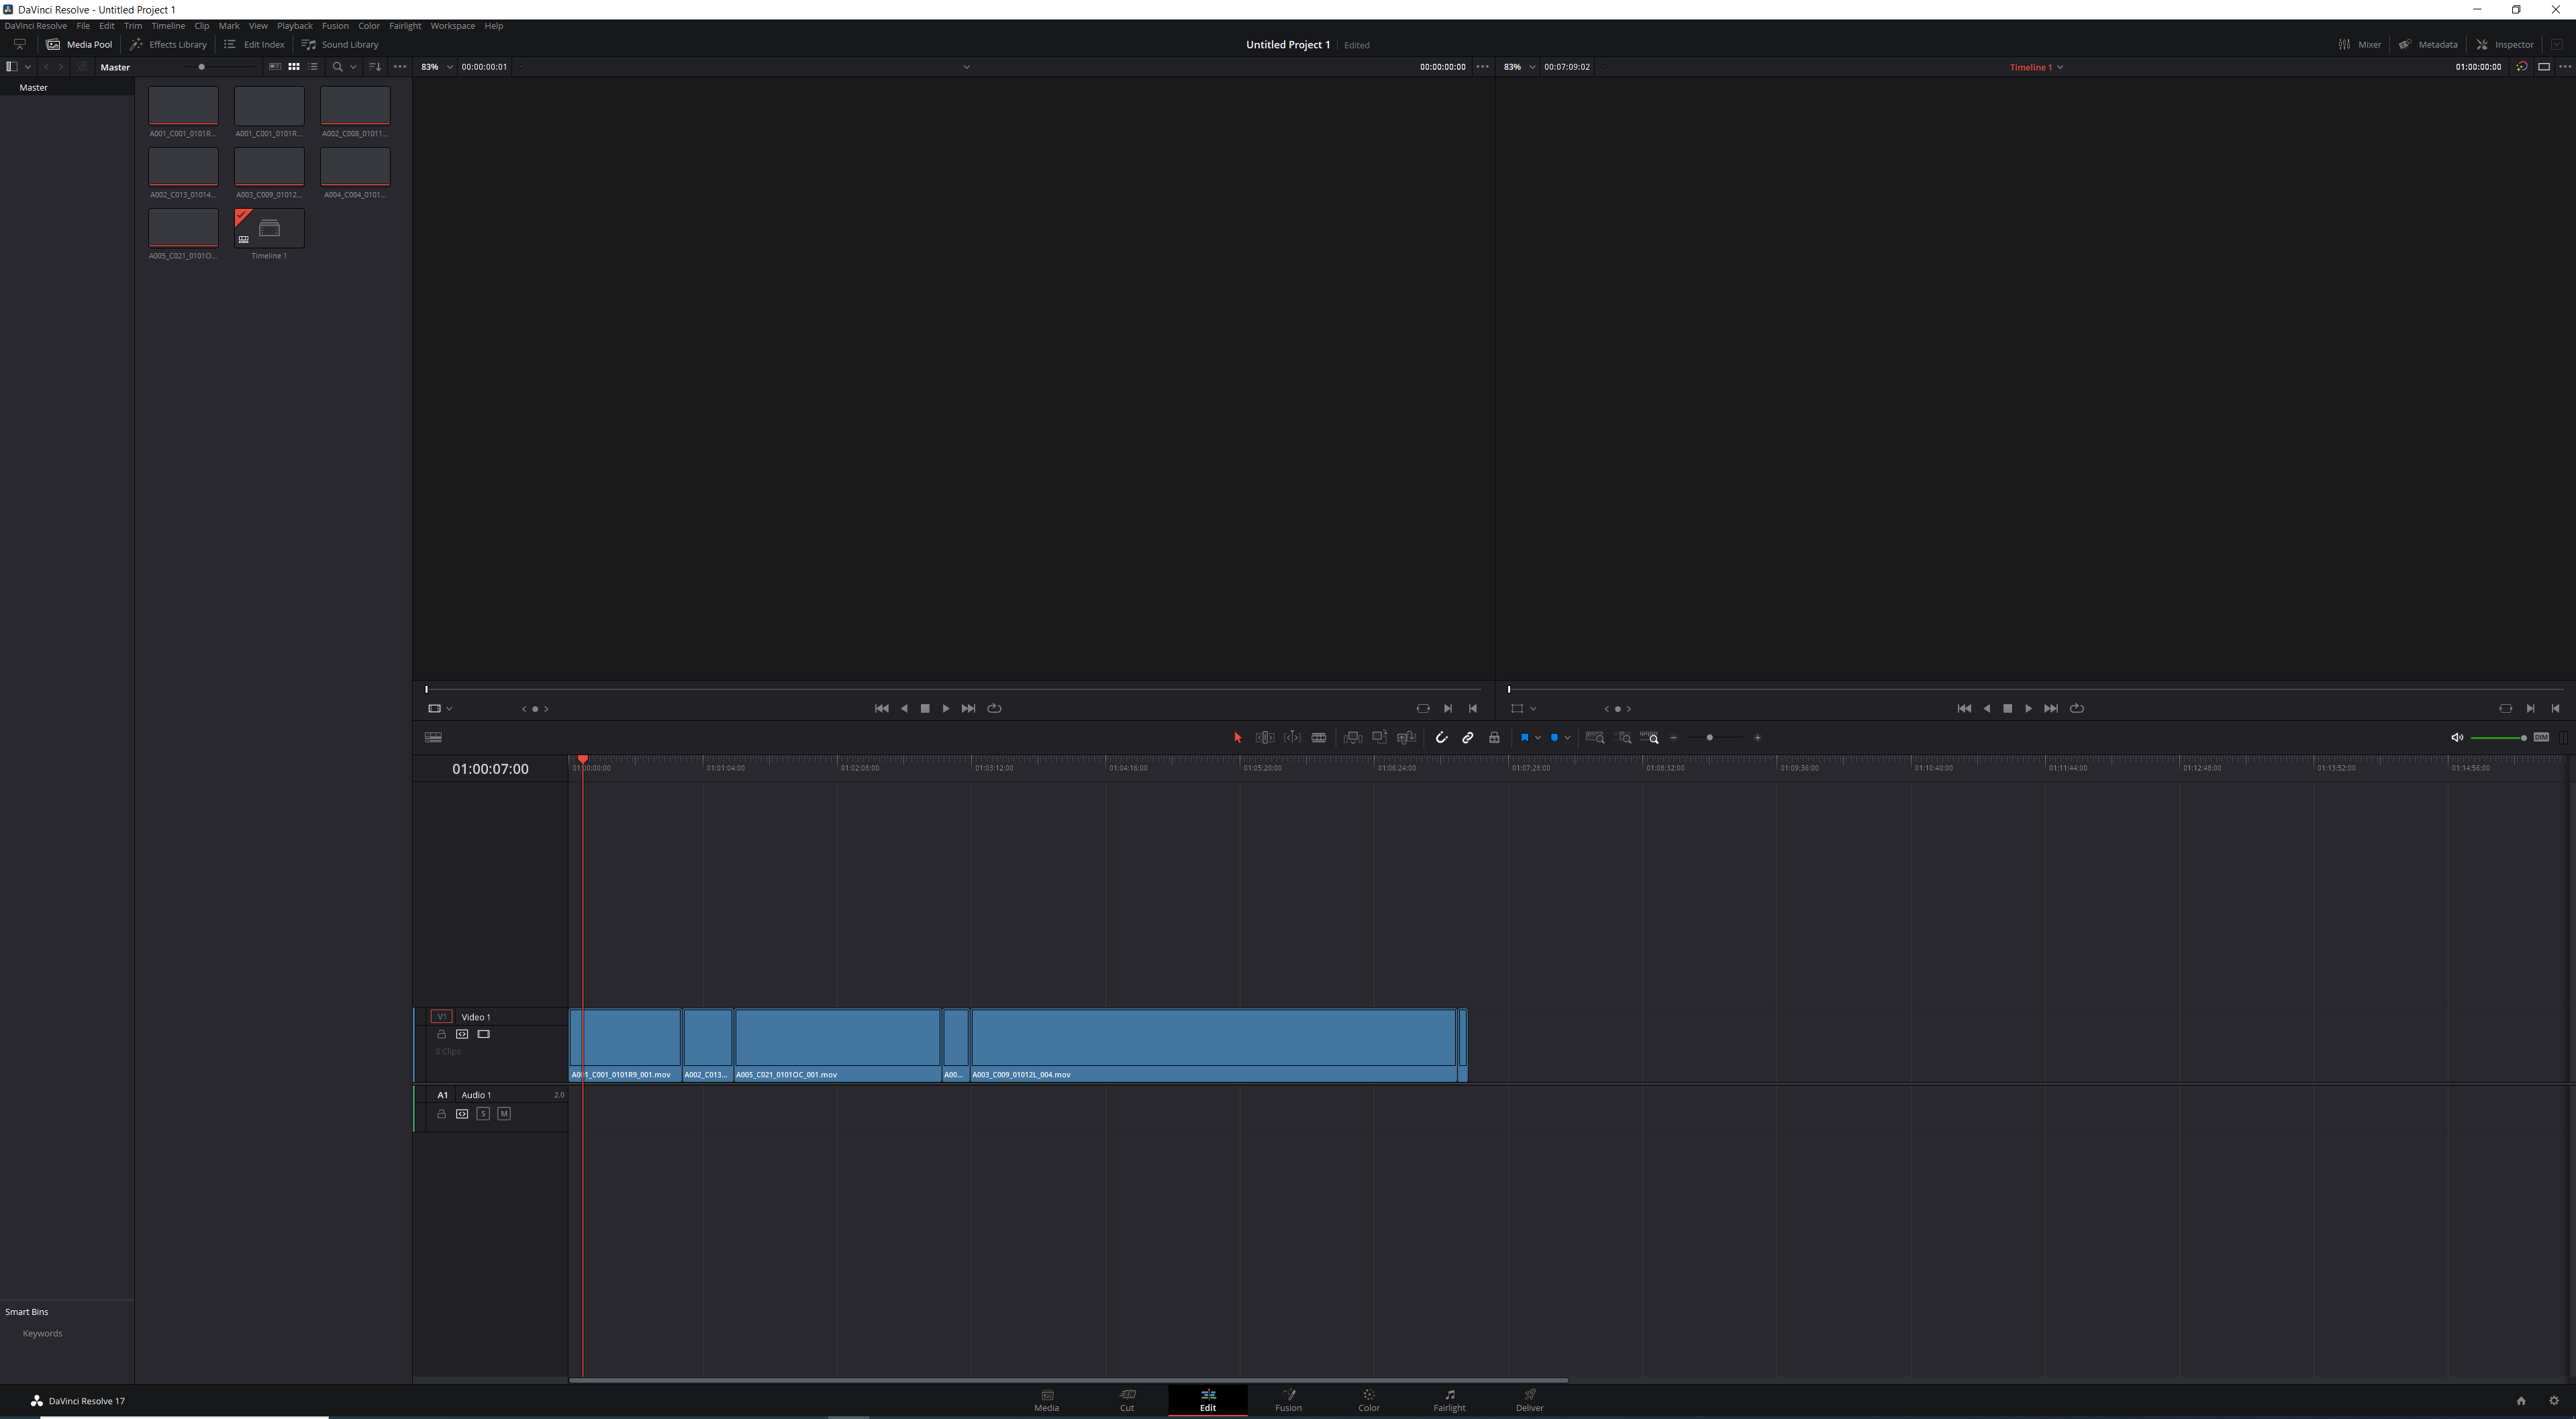Image resolution: width=2576 pixels, height=1419 pixels.
Task: Select the Blade Edit Mode razor tool
Action: 1319,738
